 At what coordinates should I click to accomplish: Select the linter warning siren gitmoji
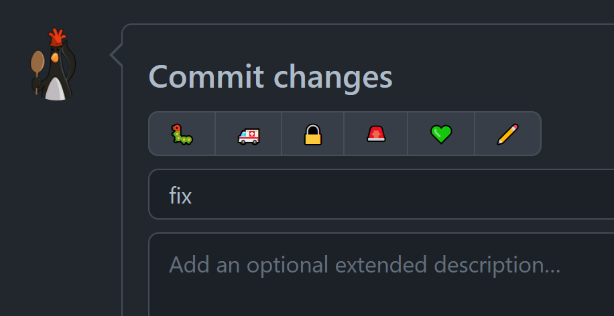(376, 134)
